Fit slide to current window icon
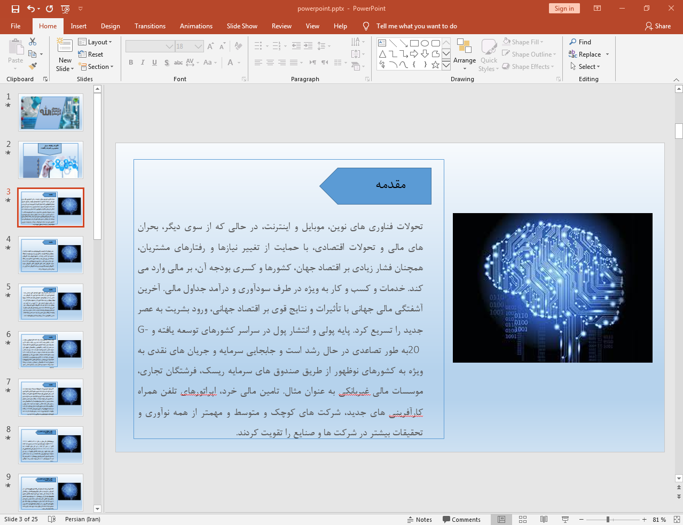 pyautogui.click(x=677, y=519)
